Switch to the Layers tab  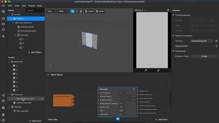[30, 10]
